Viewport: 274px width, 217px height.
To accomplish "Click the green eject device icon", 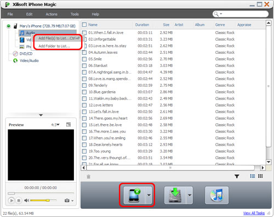I will tap(8, 26).
